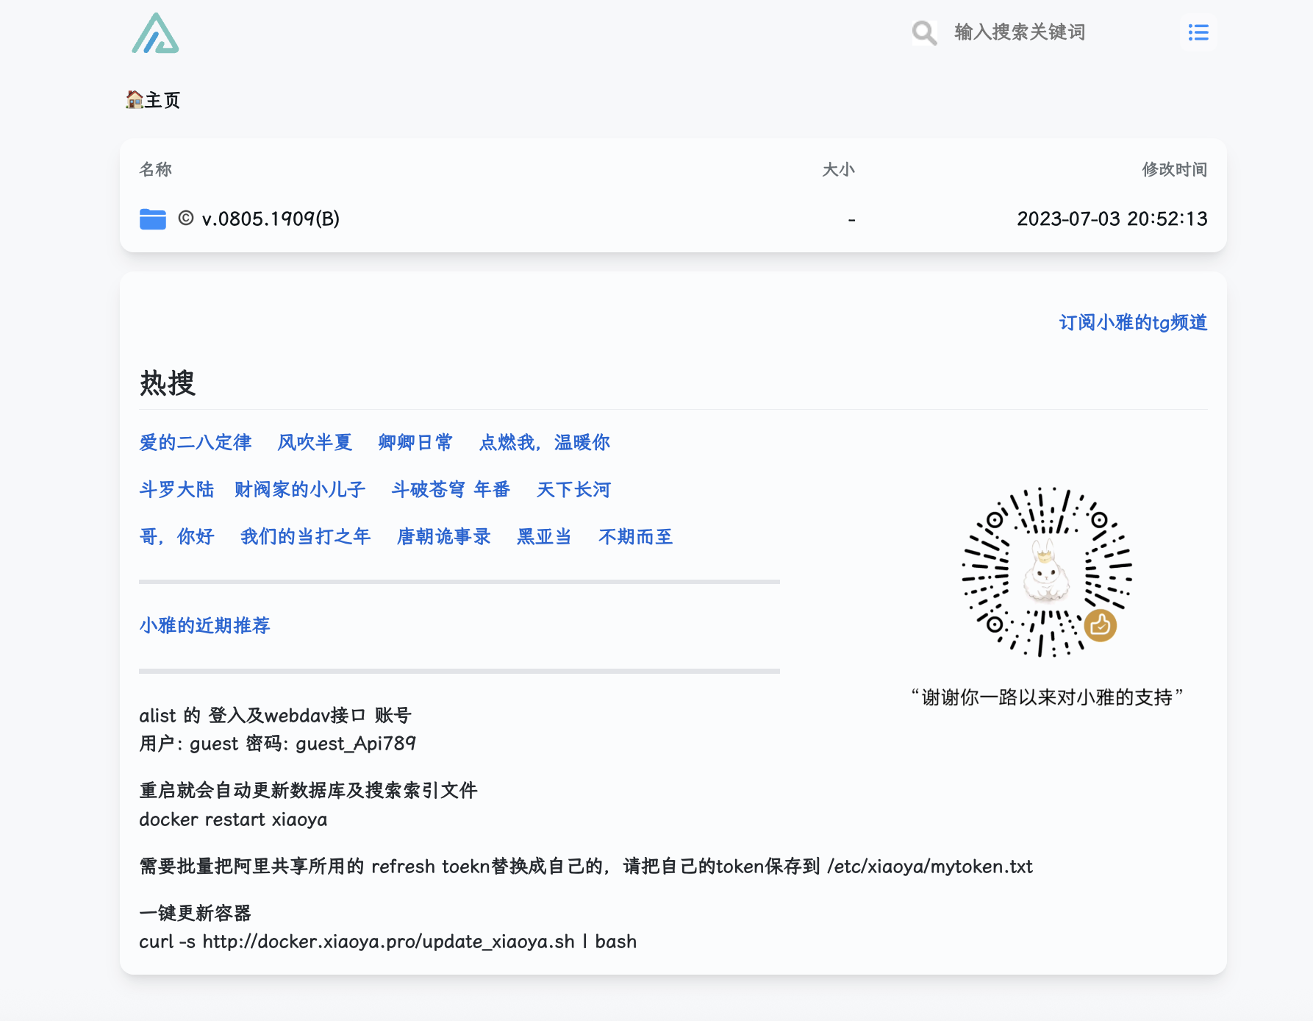Toggle the list view layout icon
Screen dimensions: 1313x1021
click(1198, 32)
